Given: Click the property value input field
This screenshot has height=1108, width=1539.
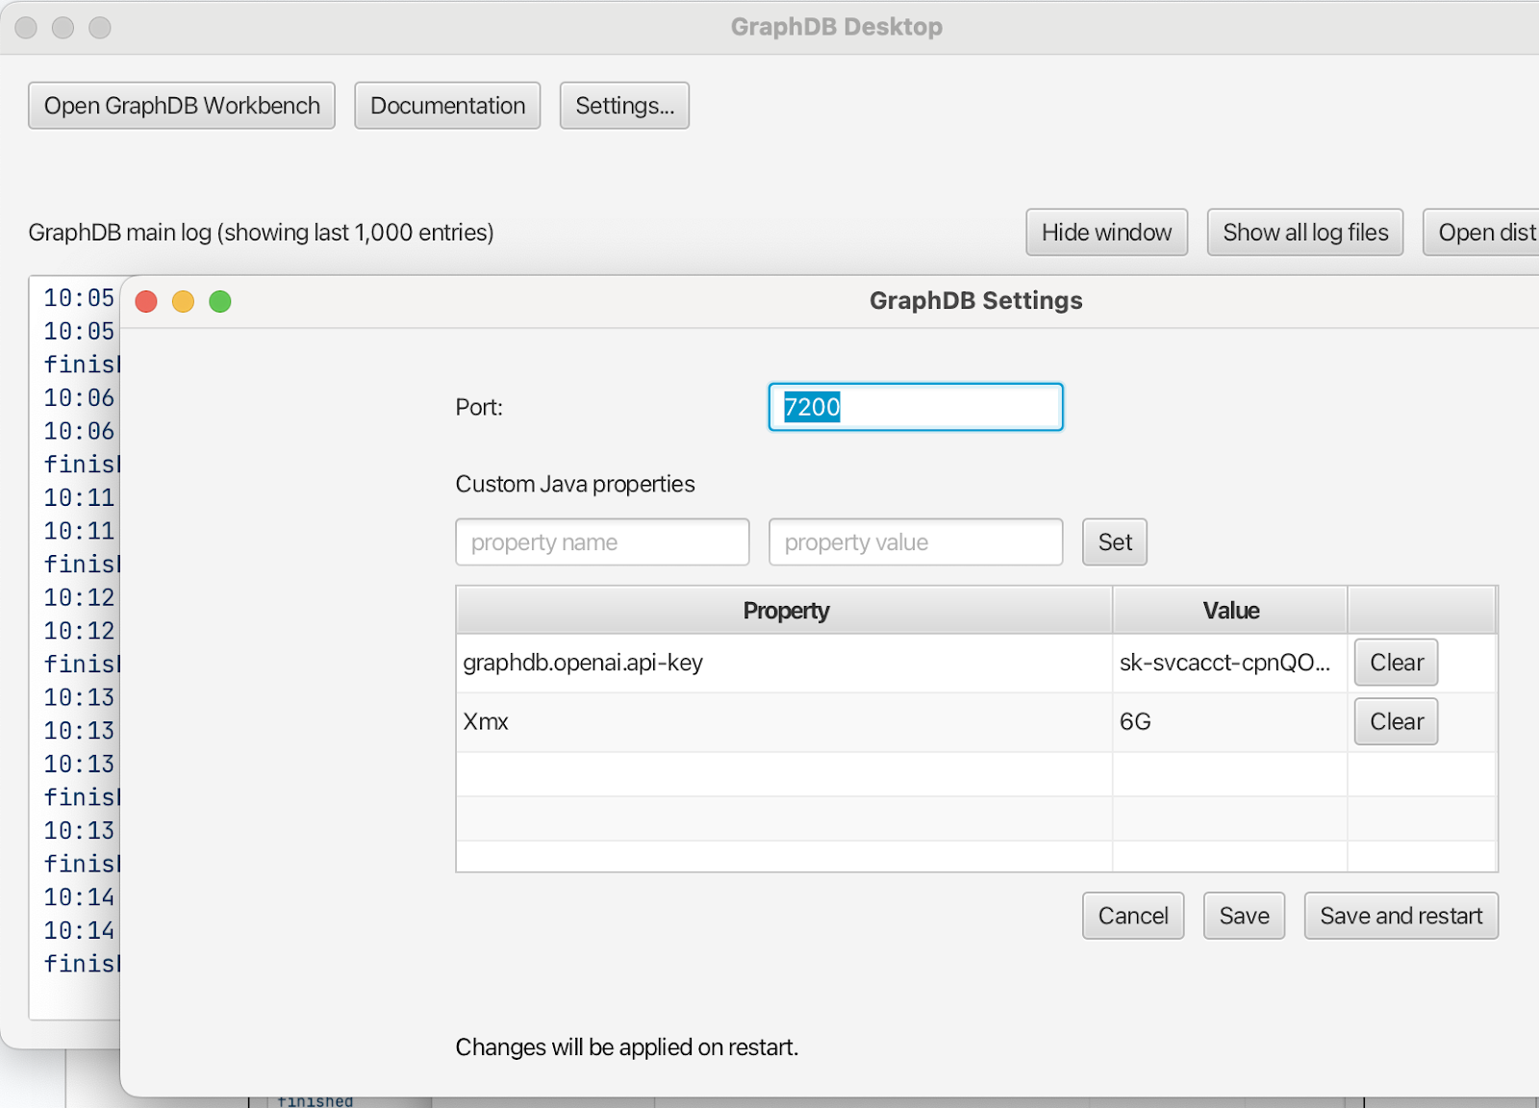Looking at the screenshot, I should coord(916,542).
